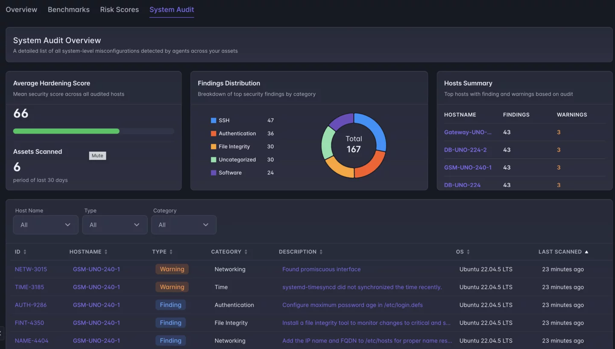Click the warnings count for DB-UNO-224-2
The height and width of the screenshot is (349, 615).
click(559, 150)
